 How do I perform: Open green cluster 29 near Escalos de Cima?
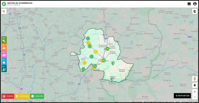(108, 49)
